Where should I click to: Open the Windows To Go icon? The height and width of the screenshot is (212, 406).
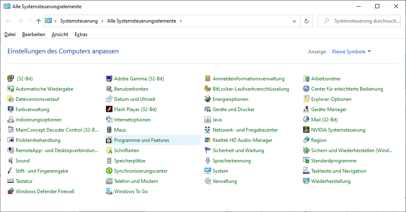(109, 191)
